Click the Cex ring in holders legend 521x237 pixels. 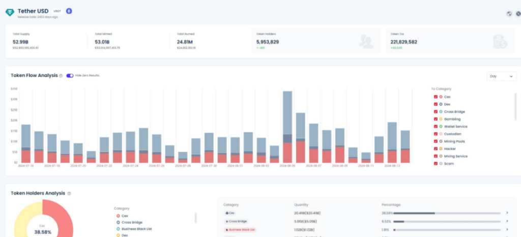(118, 216)
